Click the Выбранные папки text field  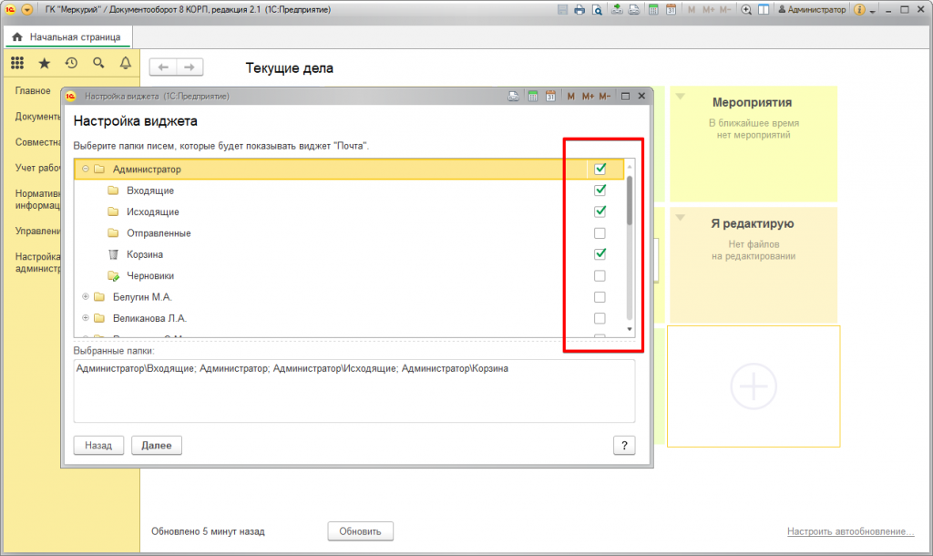tap(354, 390)
